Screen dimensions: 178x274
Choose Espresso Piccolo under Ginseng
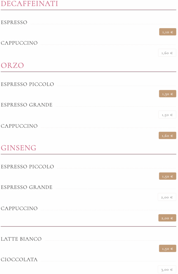27,167
